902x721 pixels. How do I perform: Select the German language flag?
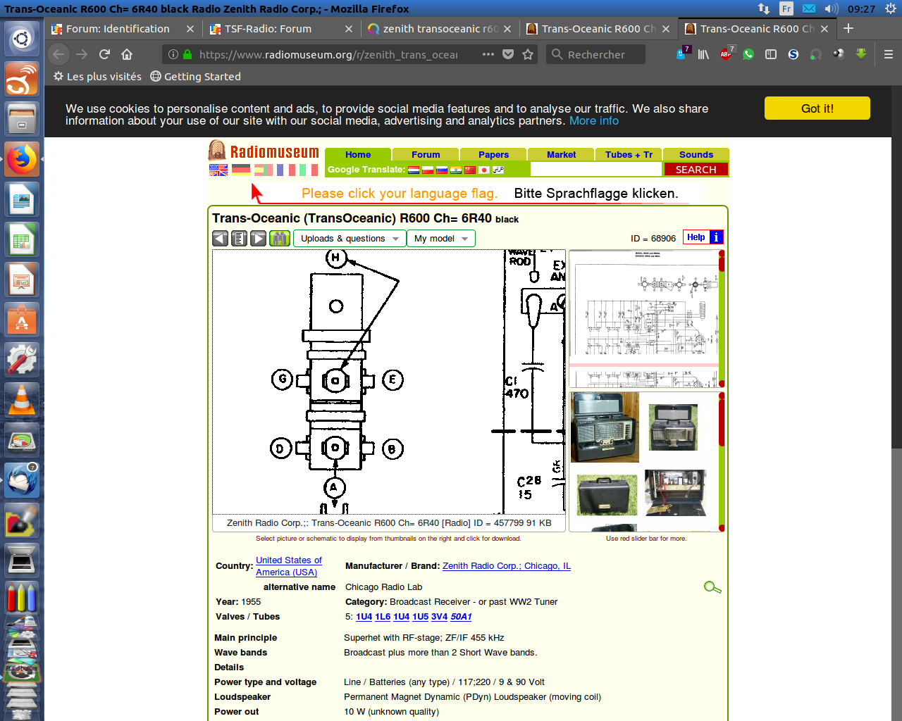pos(241,170)
